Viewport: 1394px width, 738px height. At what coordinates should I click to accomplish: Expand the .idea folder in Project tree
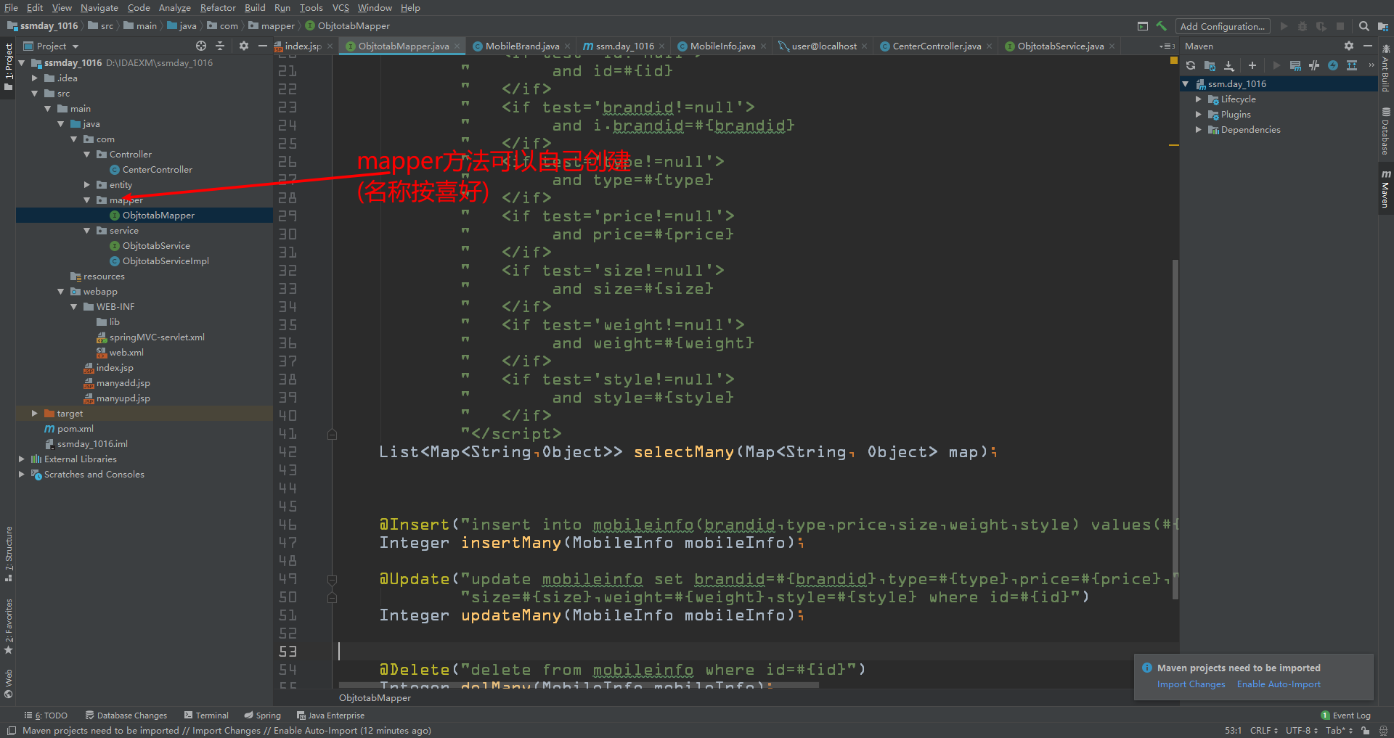click(34, 78)
